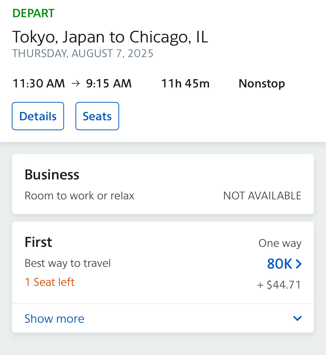
Task: Open the flight Details button
Action: click(x=38, y=116)
